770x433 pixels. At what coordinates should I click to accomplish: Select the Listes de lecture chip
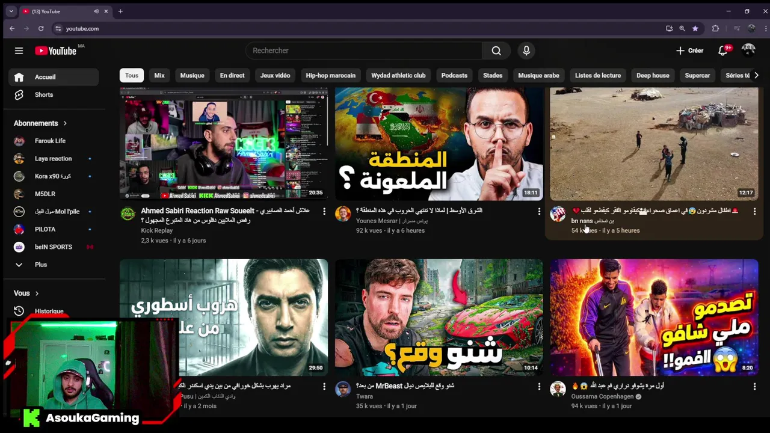(x=598, y=75)
